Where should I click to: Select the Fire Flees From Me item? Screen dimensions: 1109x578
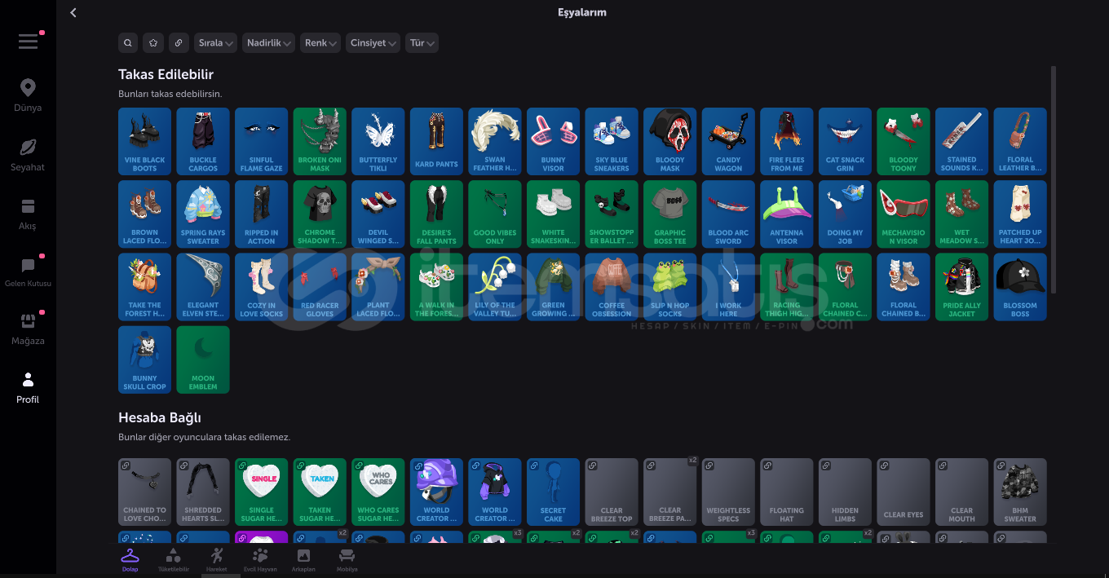(787, 141)
